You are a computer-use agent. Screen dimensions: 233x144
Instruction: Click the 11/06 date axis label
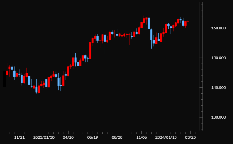tap(141, 137)
